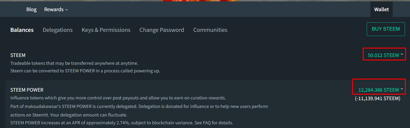This screenshot has height=128, width=410.
Task: Open the 50.012 STEEM balance dropdown
Action: [x=385, y=55]
